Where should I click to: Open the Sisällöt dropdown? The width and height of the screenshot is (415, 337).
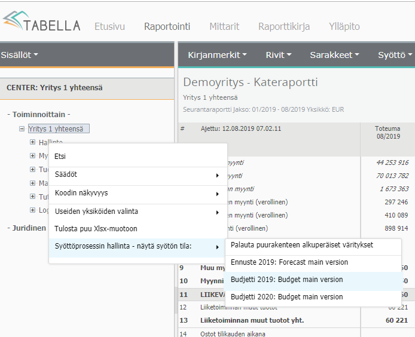[x=19, y=55]
